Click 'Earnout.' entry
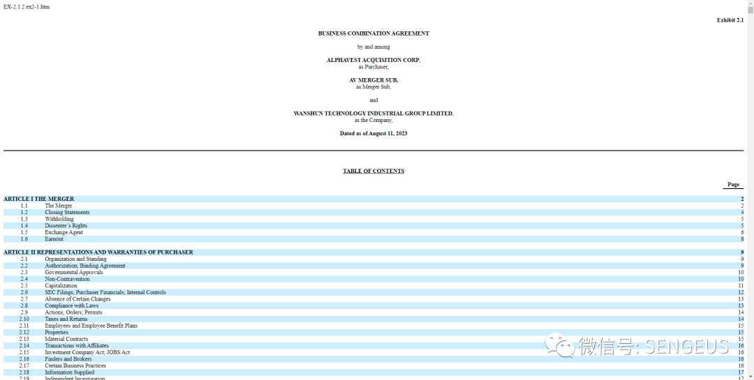 (54, 239)
